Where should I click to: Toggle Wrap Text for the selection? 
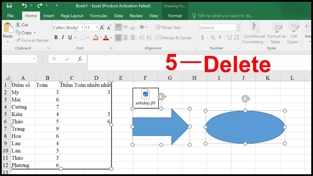pos(168,27)
